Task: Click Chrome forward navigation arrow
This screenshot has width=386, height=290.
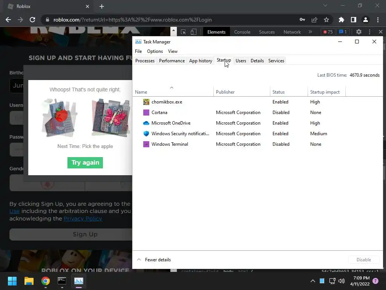Action: point(20,20)
